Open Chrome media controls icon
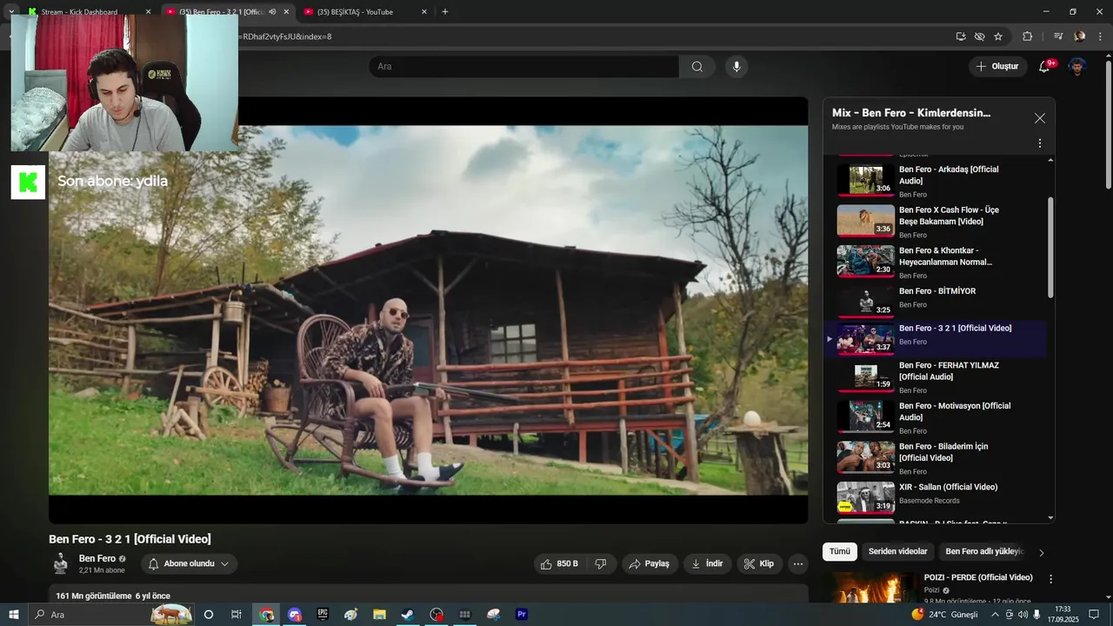Screen dimensions: 1113x626 click(1058, 37)
